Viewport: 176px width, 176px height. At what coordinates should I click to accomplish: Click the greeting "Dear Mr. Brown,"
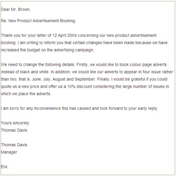(15, 10)
